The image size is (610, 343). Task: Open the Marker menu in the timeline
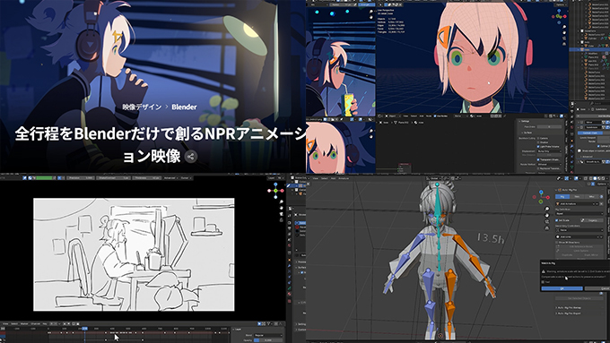tap(24, 323)
